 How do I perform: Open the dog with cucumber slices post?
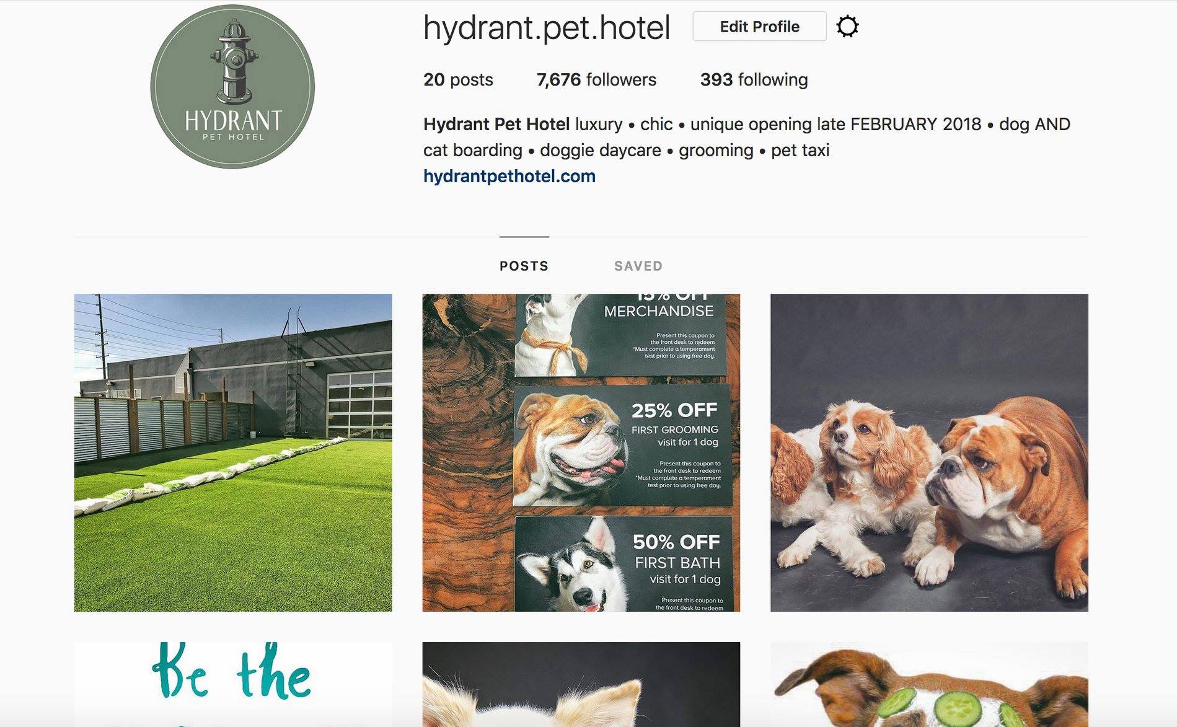tap(929, 684)
